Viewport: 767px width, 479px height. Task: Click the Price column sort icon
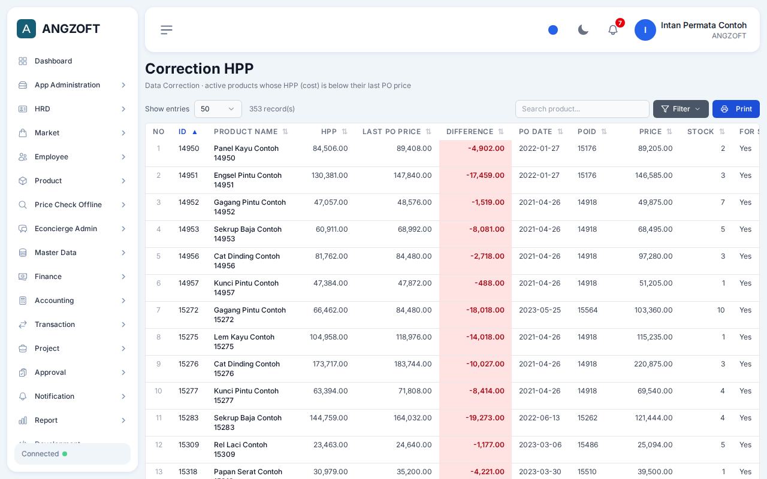point(669,132)
